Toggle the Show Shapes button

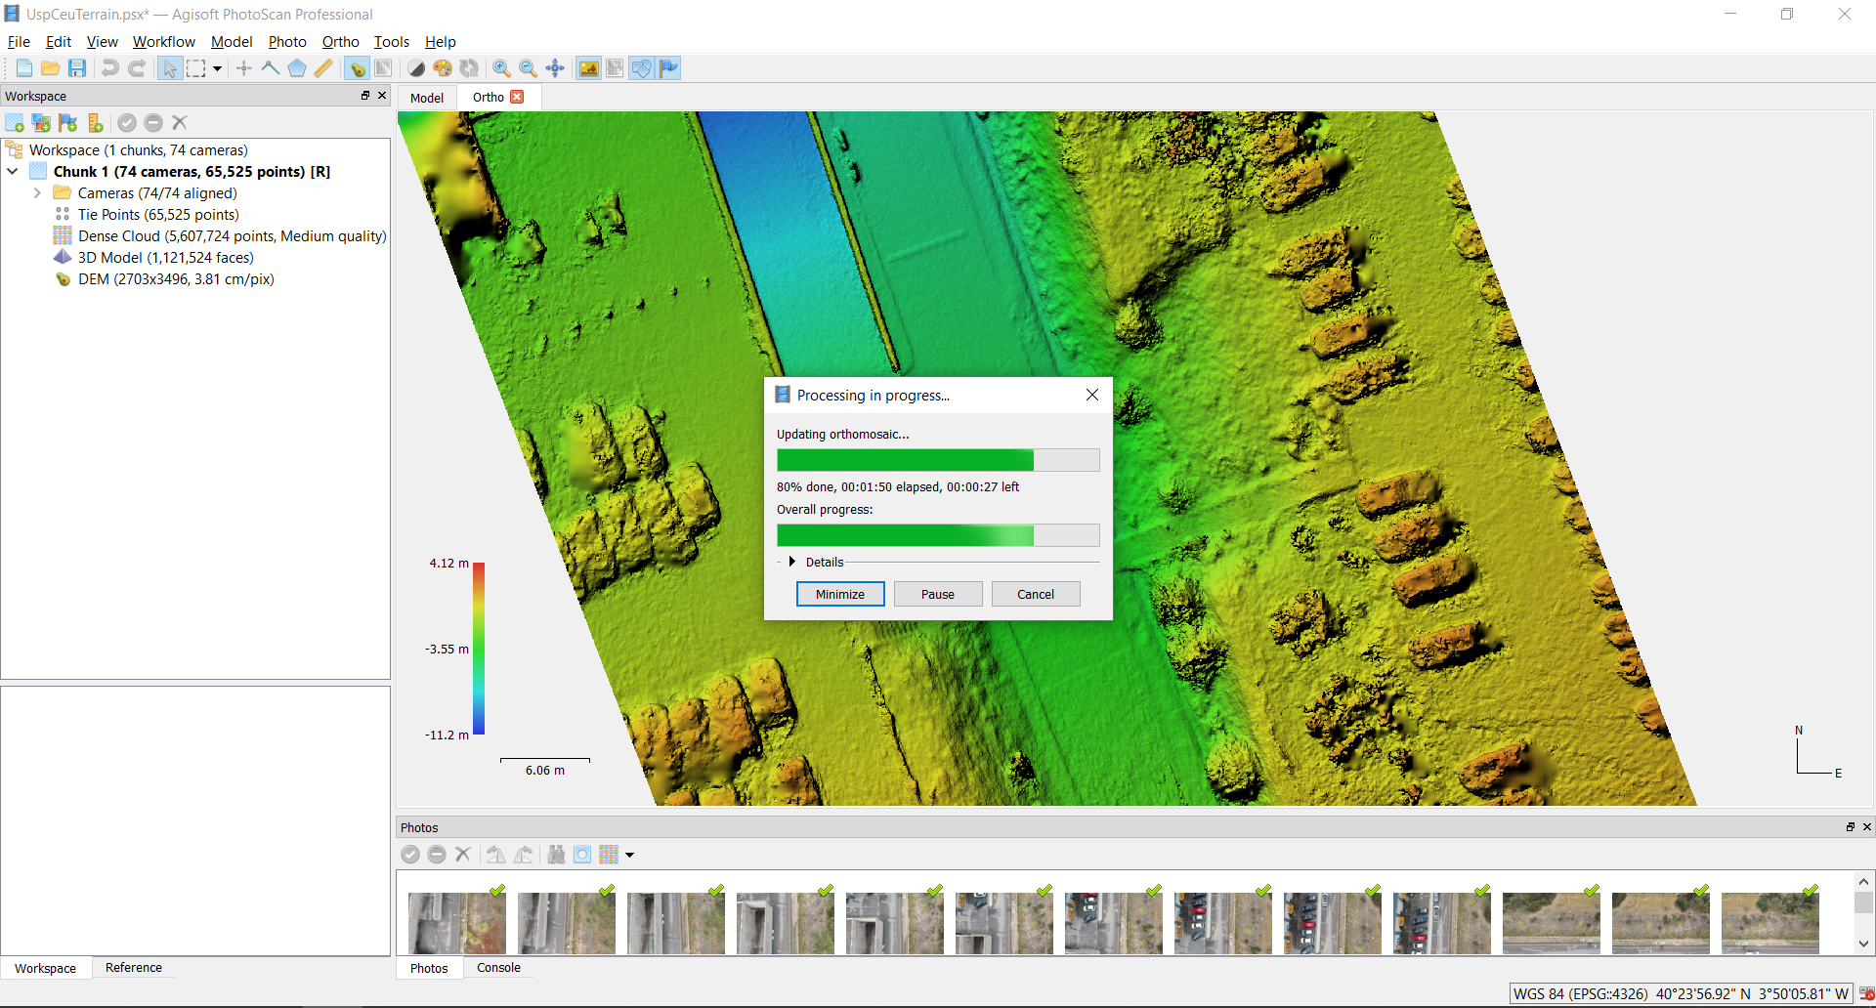[641, 68]
